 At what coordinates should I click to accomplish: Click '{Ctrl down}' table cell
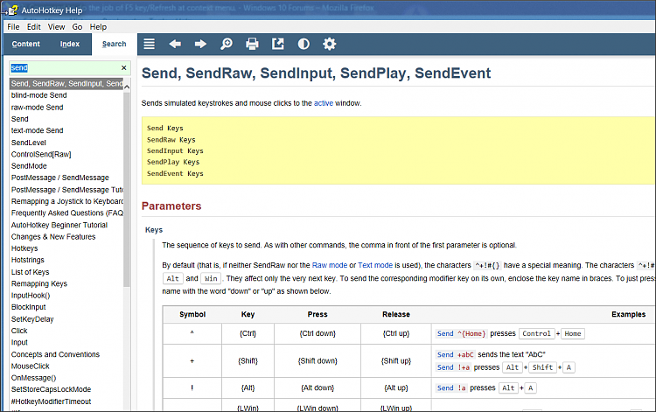coord(318,333)
